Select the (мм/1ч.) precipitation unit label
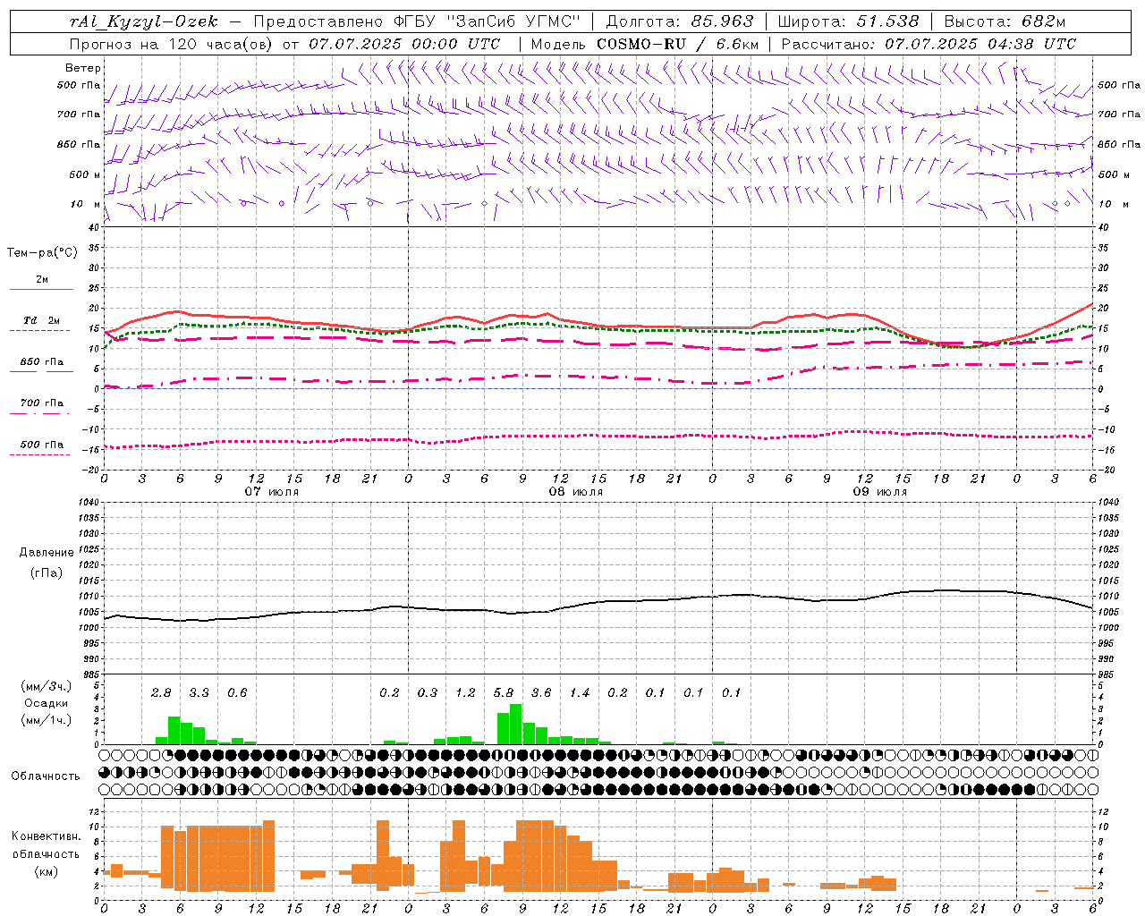Screen dimensions: 1145x916 47,721
